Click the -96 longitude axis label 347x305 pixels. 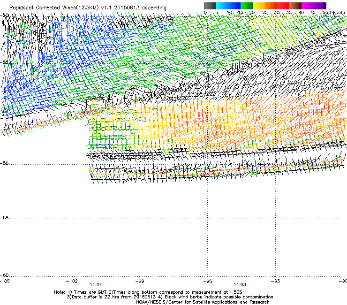(x=208, y=281)
